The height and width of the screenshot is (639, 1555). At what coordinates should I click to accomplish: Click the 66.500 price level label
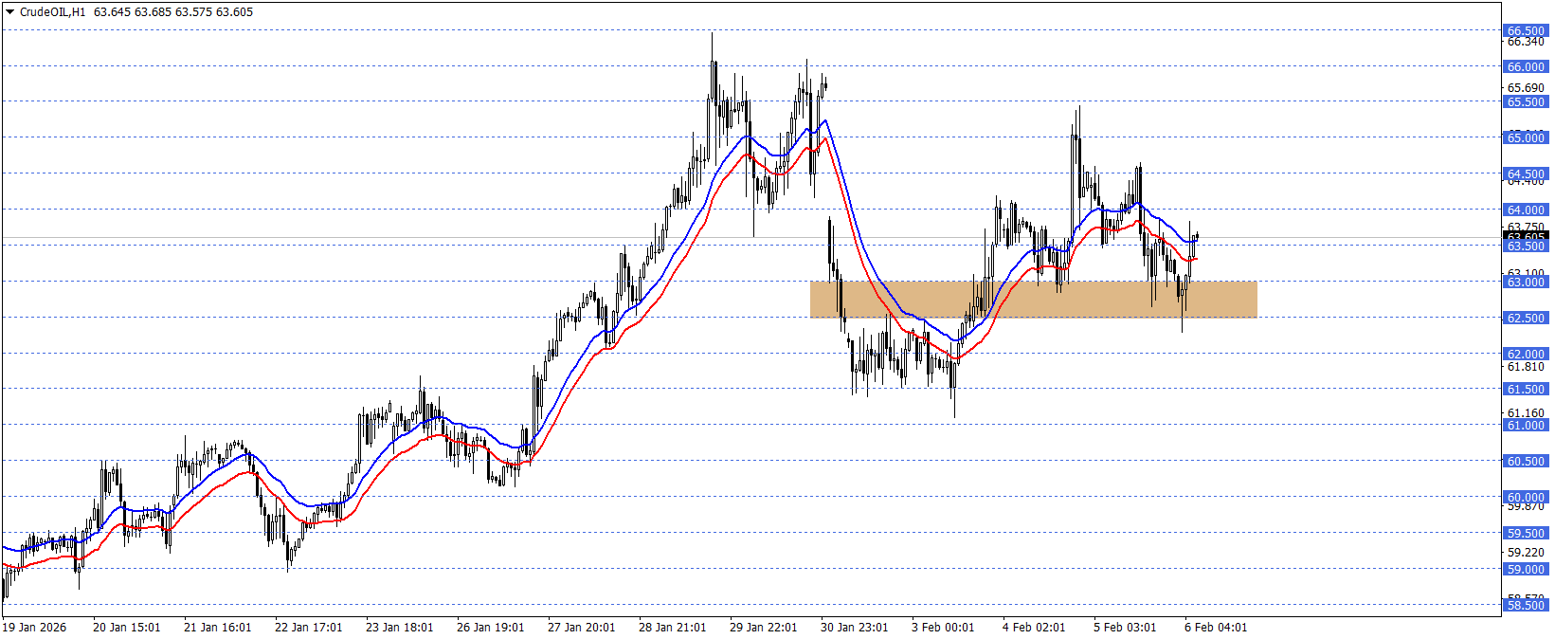1526,31
